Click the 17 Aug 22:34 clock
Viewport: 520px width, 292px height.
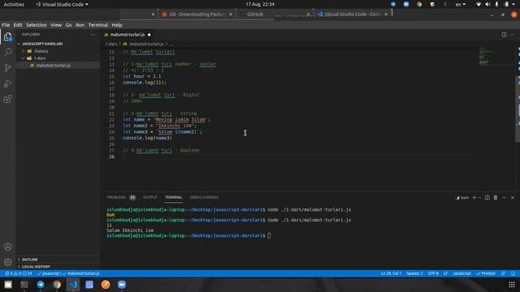260,4
